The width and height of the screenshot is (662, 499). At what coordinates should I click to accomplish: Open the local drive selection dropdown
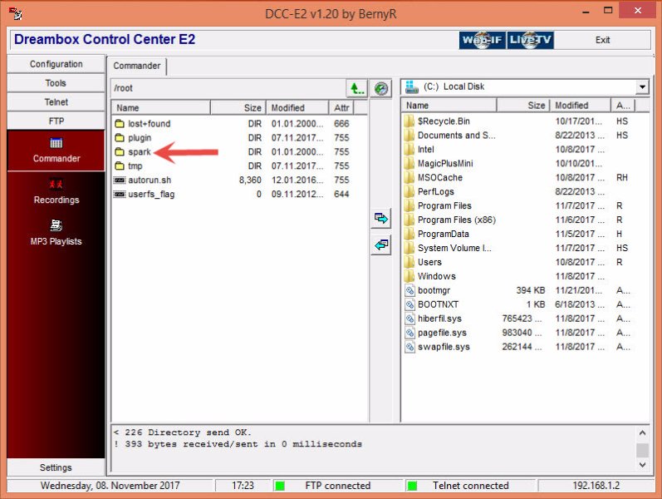[642, 86]
